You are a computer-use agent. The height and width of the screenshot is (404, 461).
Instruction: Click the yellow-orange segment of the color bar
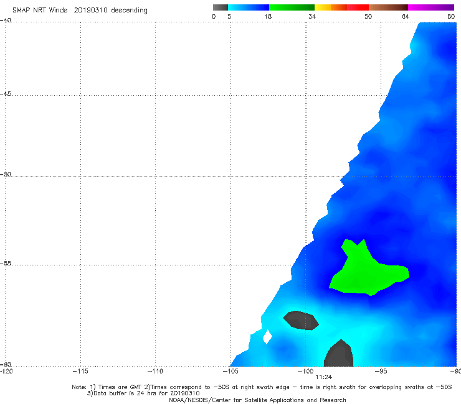331,7
